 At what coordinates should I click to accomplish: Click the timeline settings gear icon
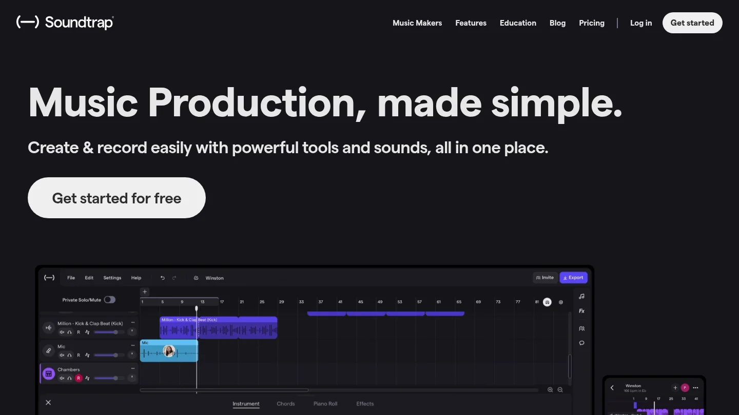point(560,302)
